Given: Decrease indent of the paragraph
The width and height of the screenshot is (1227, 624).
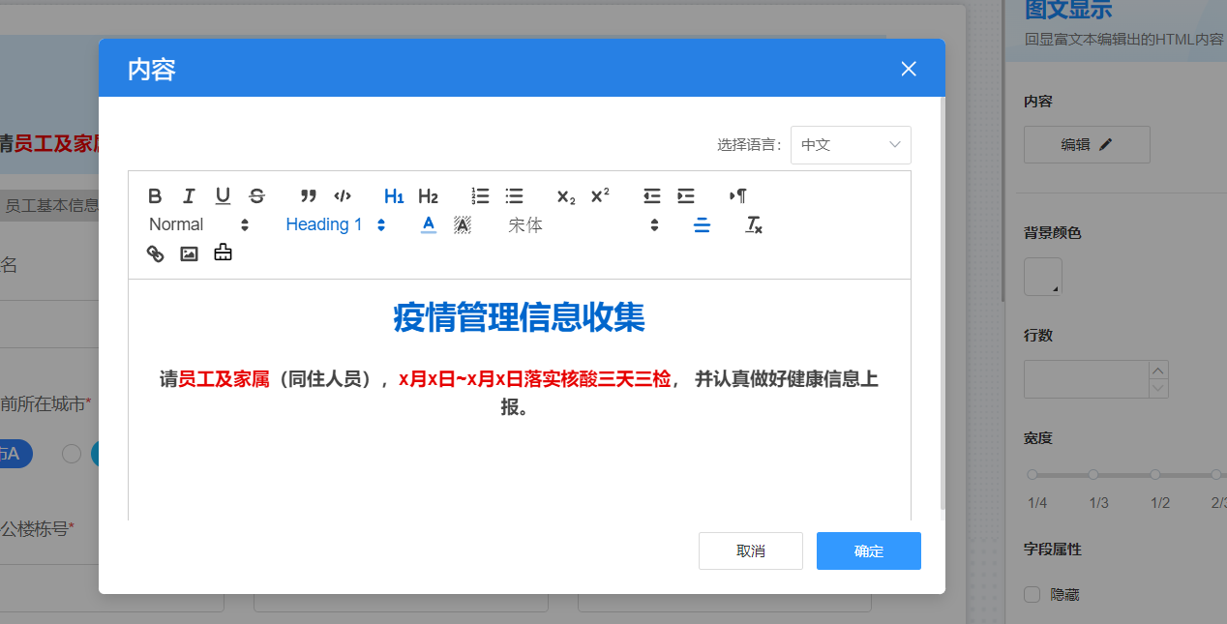Looking at the screenshot, I should (652, 196).
